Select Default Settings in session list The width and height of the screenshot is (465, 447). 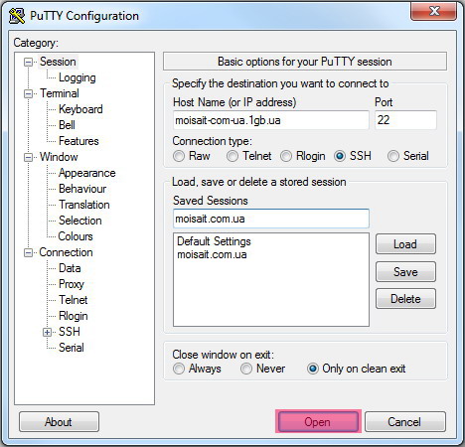click(x=214, y=241)
